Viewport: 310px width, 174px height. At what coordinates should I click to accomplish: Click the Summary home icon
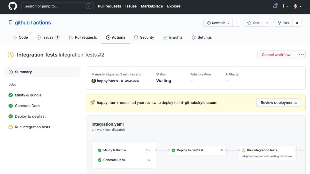click(11, 72)
